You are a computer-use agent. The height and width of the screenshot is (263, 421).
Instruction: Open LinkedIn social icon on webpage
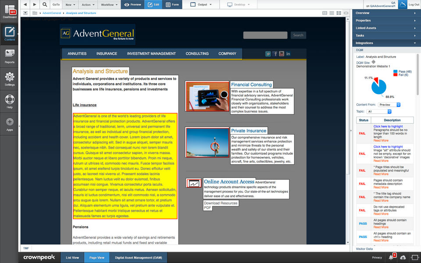pos(288,53)
